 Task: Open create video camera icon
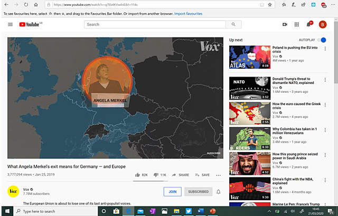point(285,24)
